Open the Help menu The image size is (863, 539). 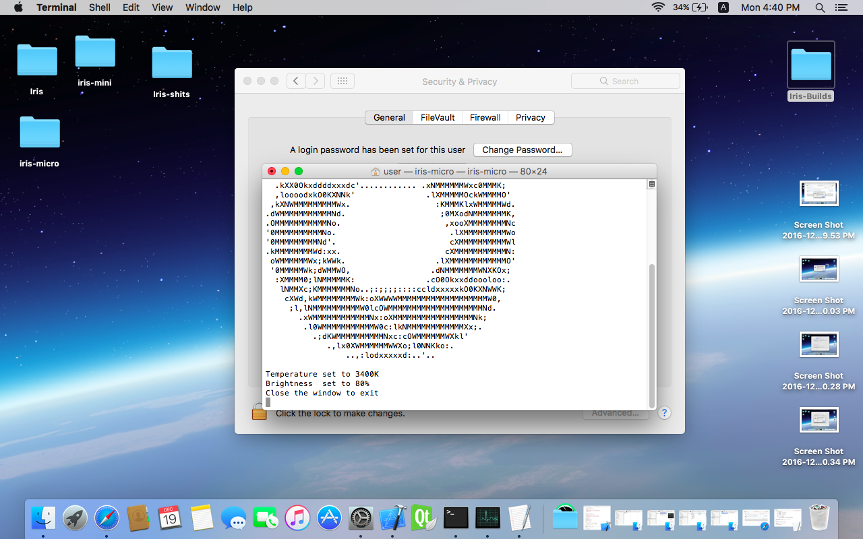tap(243, 7)
